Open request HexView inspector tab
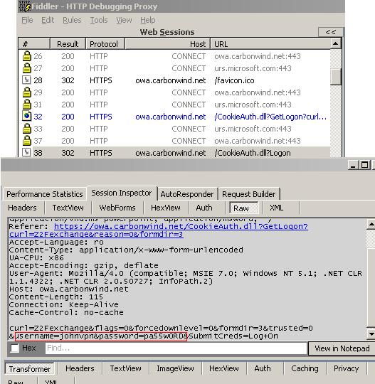Screen dimensions: 375x384 (166, 208)
